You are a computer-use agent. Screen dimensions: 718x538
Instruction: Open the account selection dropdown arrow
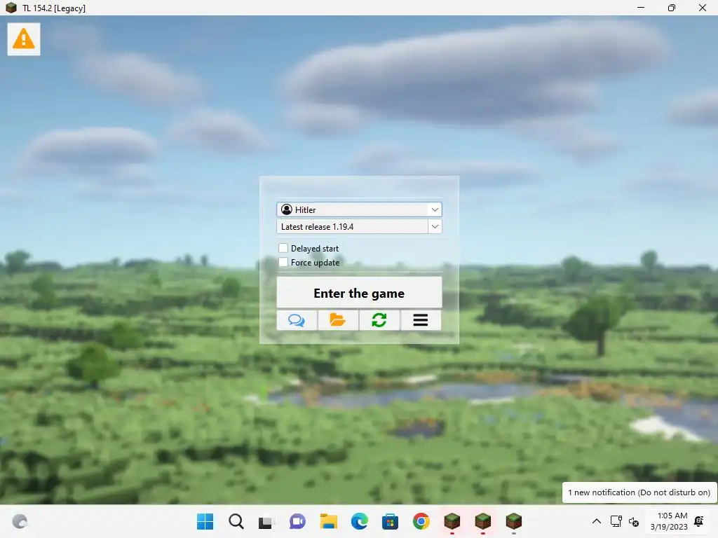pos(435,209)
